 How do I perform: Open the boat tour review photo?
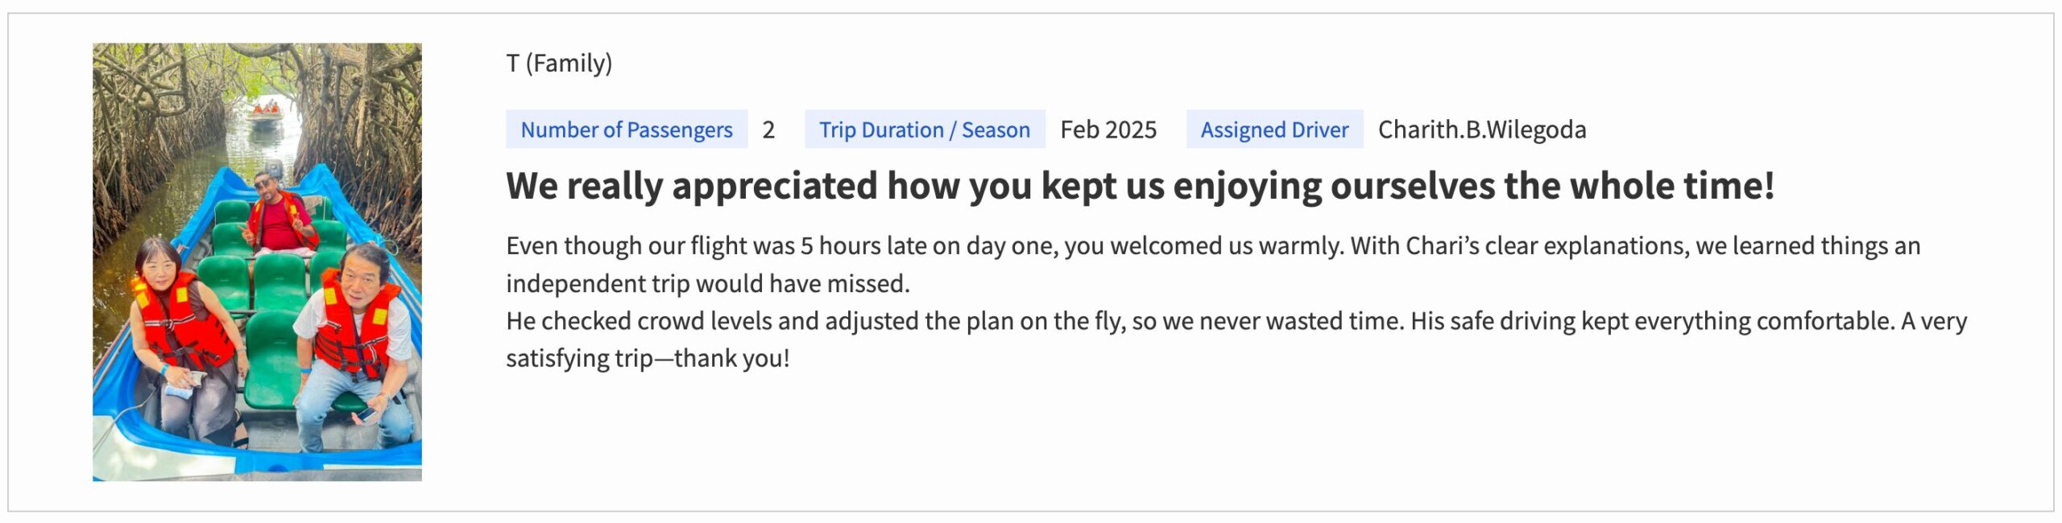pyautogui.click(x=257, y=261)
